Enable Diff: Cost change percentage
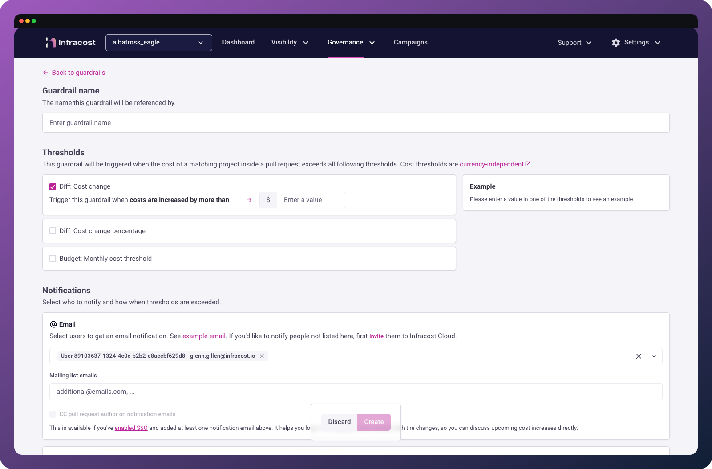712x469 pixels. [53, 230]
